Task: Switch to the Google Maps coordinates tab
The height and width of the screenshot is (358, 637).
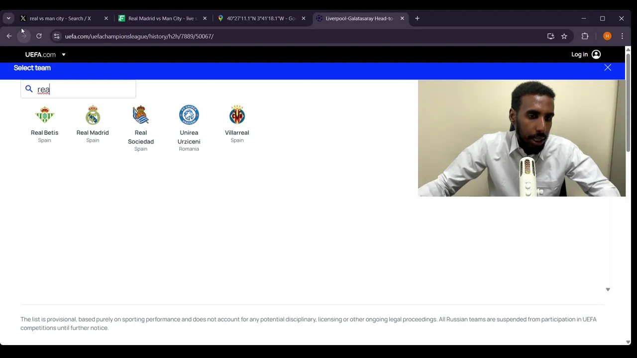Action: [261, 18]
